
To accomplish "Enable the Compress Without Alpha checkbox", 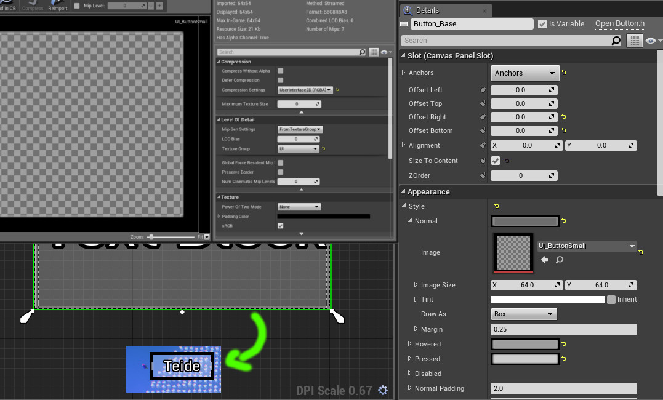I will [x=280, y=71].
